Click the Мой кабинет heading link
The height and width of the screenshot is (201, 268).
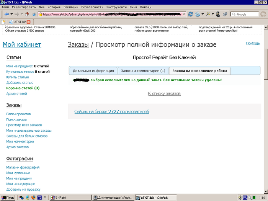[22, 45]
